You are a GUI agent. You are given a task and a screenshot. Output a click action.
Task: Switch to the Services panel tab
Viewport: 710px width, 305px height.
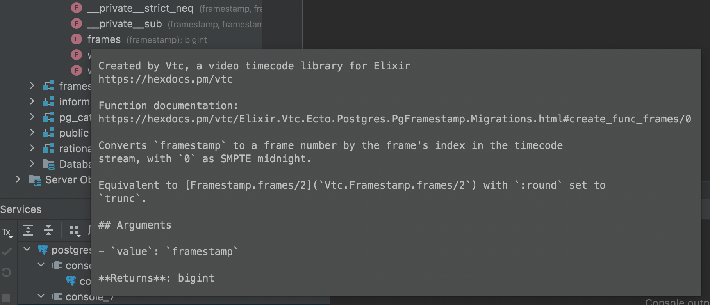tap(20, 209)
